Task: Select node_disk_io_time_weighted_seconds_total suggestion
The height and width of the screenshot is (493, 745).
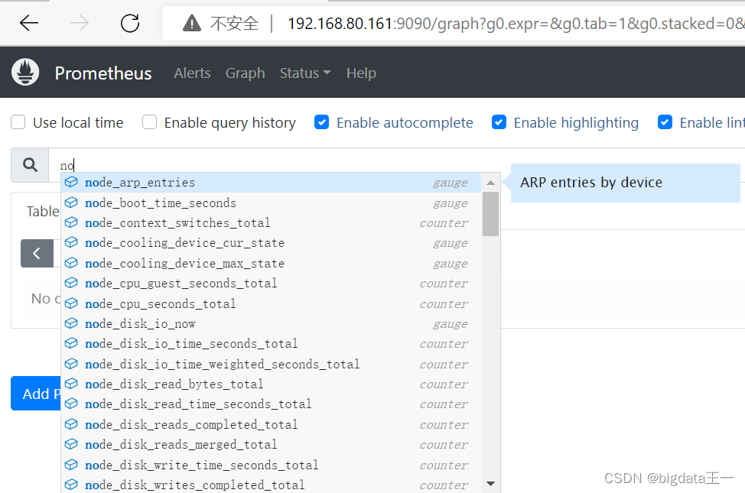Action: [x=271, y=364]
